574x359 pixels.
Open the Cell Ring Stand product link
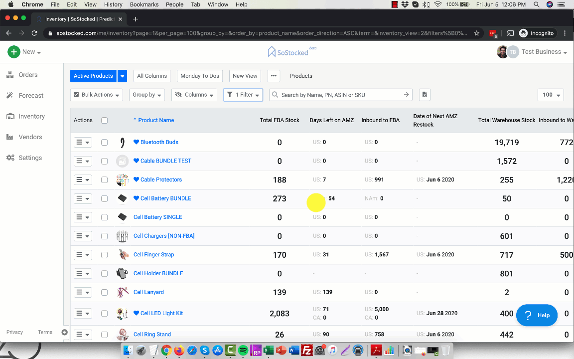[x=152, y=335]
